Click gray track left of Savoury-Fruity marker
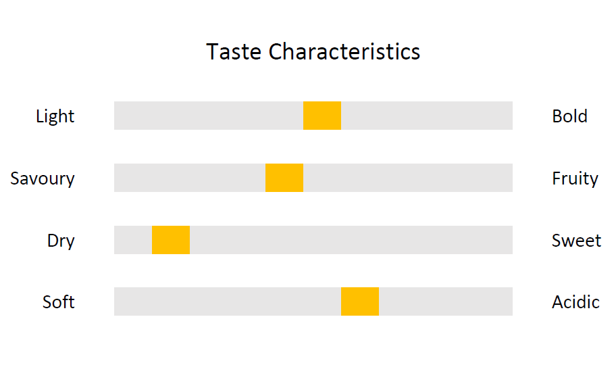This screenshot has height=365, width=616. pos(190,178)
